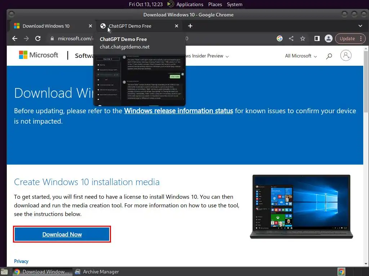The height and width of the screenshot is (276, 369).
Task: Click the forward navigation arrow
Action: (x=26, y=38)
